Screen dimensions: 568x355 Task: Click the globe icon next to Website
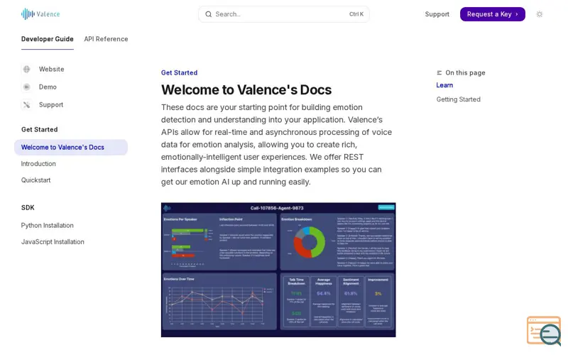point(27,69)
